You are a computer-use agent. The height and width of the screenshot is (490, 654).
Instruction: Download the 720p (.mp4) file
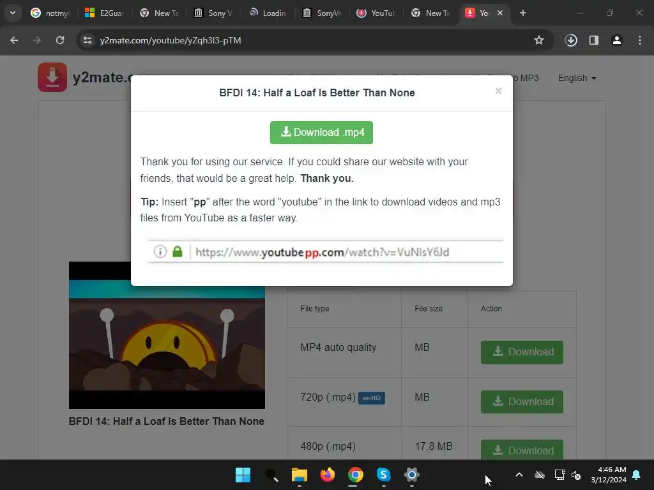pos(522,402)
